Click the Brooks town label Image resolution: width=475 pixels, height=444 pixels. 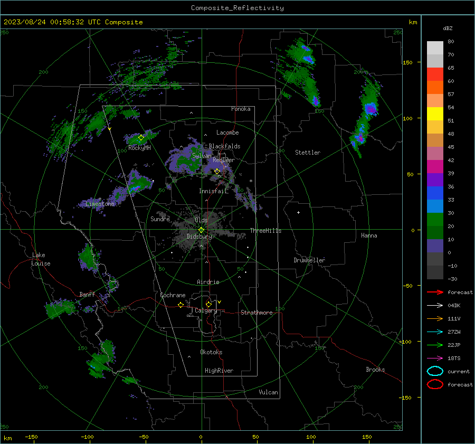(375, 370)
